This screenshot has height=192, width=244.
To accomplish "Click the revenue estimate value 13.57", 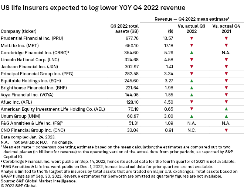I will 168,38.
